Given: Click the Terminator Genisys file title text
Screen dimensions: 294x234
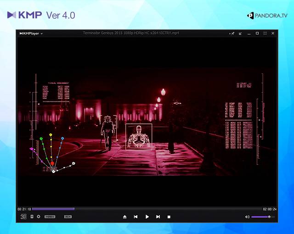Looking at the screenshot, I should tap(131, 33).
